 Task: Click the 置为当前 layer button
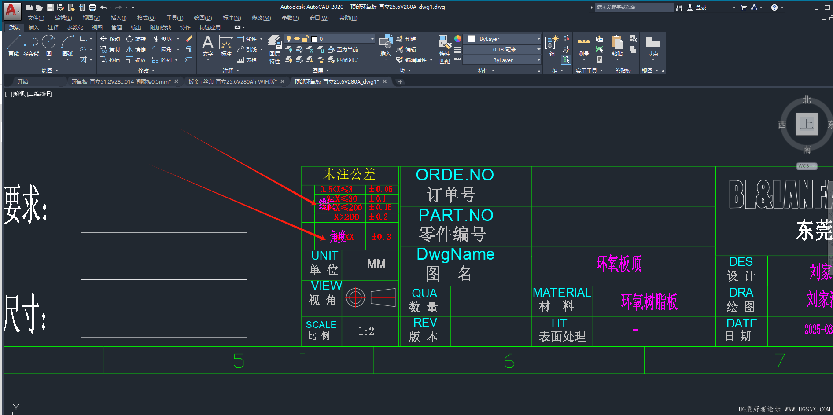(343, 49)
